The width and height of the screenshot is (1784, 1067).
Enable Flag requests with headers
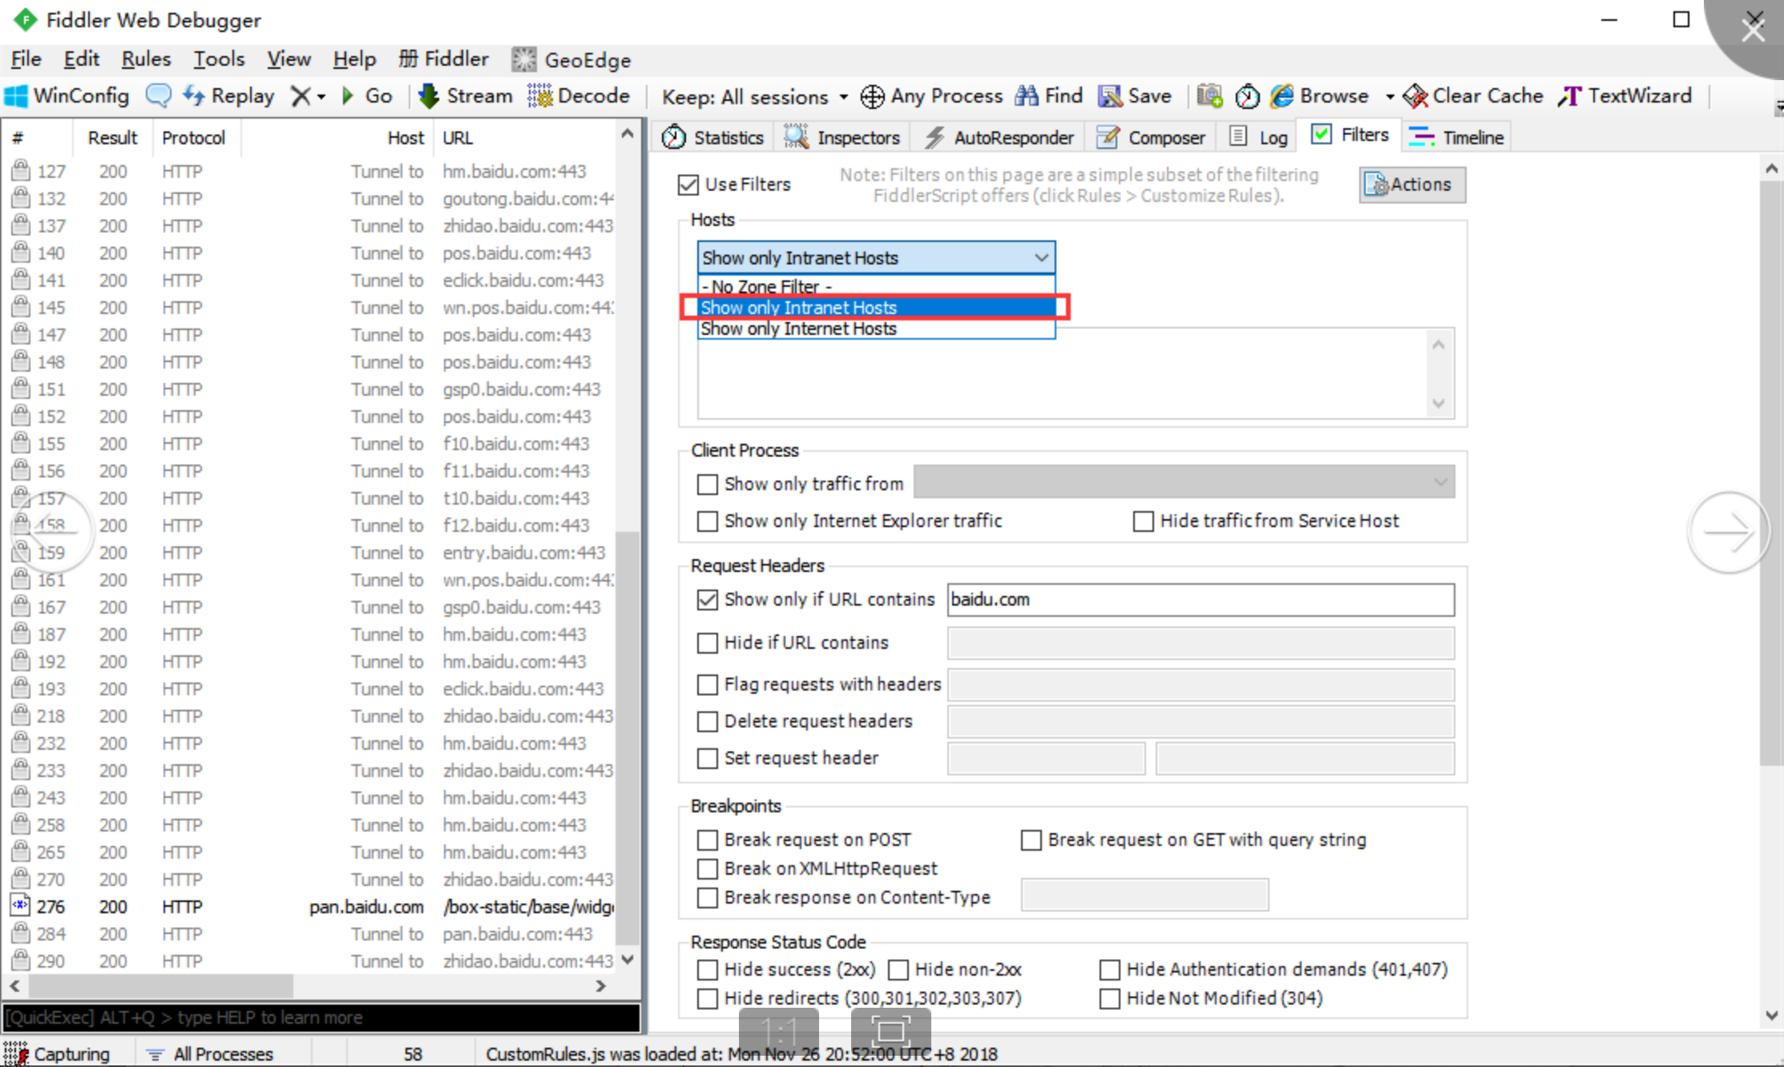[707, 684]
